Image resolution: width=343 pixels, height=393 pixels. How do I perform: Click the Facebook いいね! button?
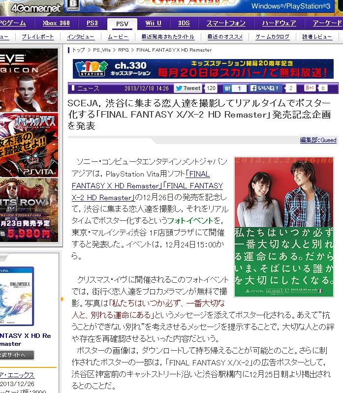(266, 88)
